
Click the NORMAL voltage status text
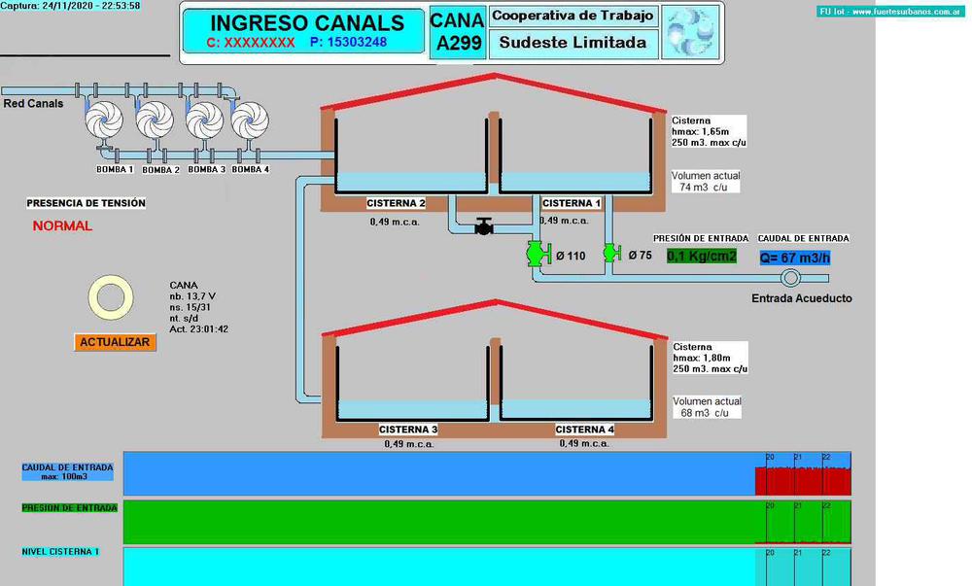coord(62,226)
